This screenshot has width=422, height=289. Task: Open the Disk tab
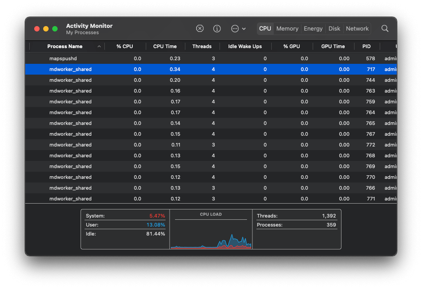click(334, 28)
